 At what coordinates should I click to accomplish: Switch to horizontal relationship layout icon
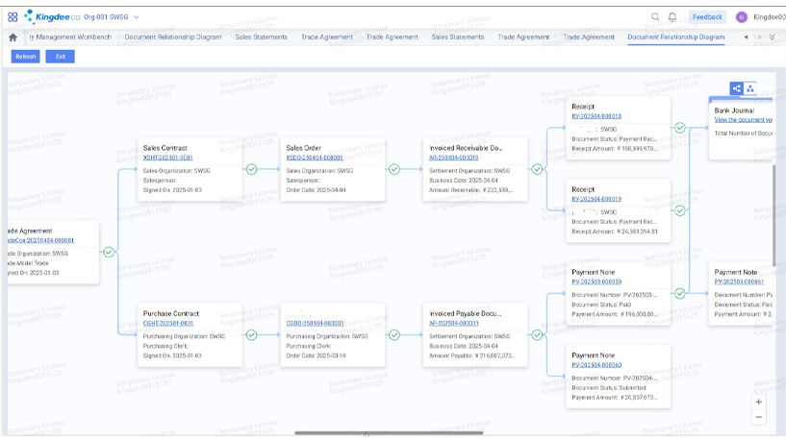coord(737,88)
